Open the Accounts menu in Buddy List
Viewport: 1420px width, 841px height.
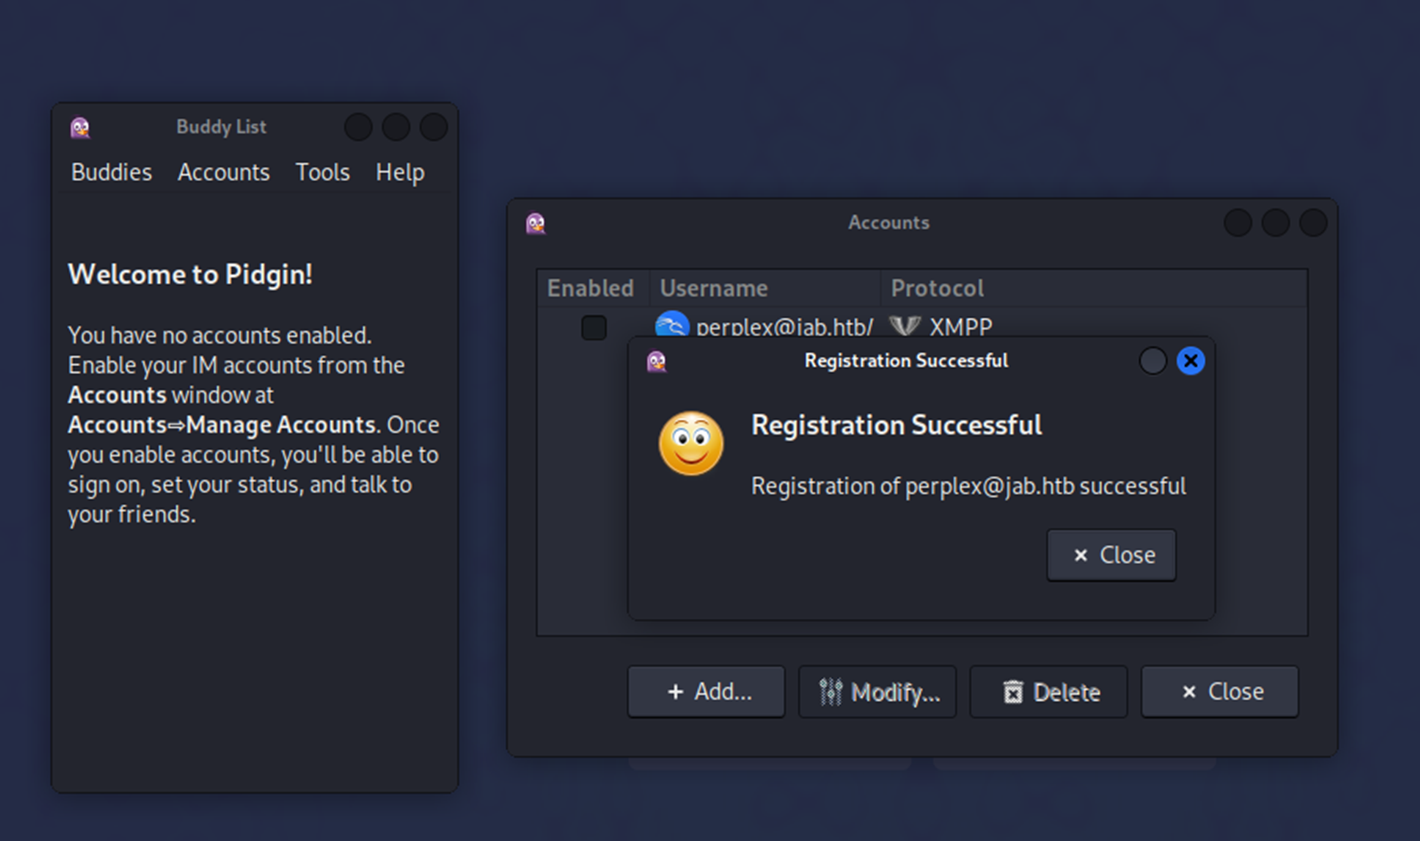(224, 172)
